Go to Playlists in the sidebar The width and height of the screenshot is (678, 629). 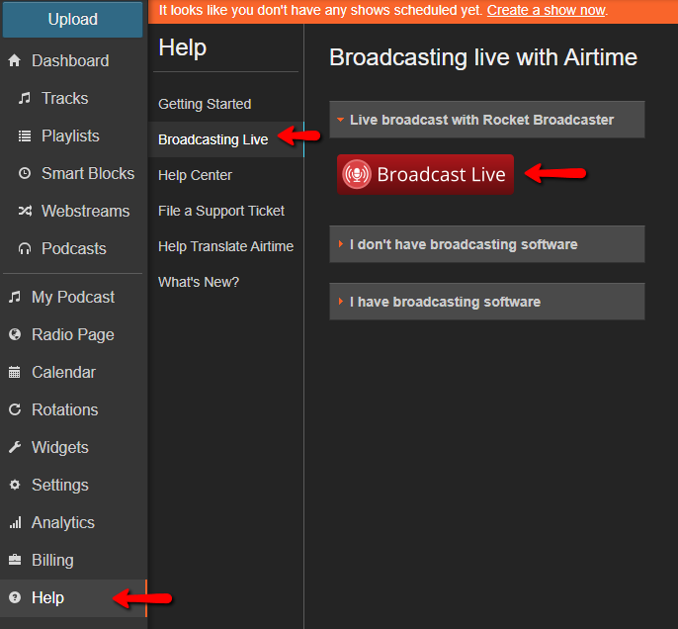coord(70,135)
